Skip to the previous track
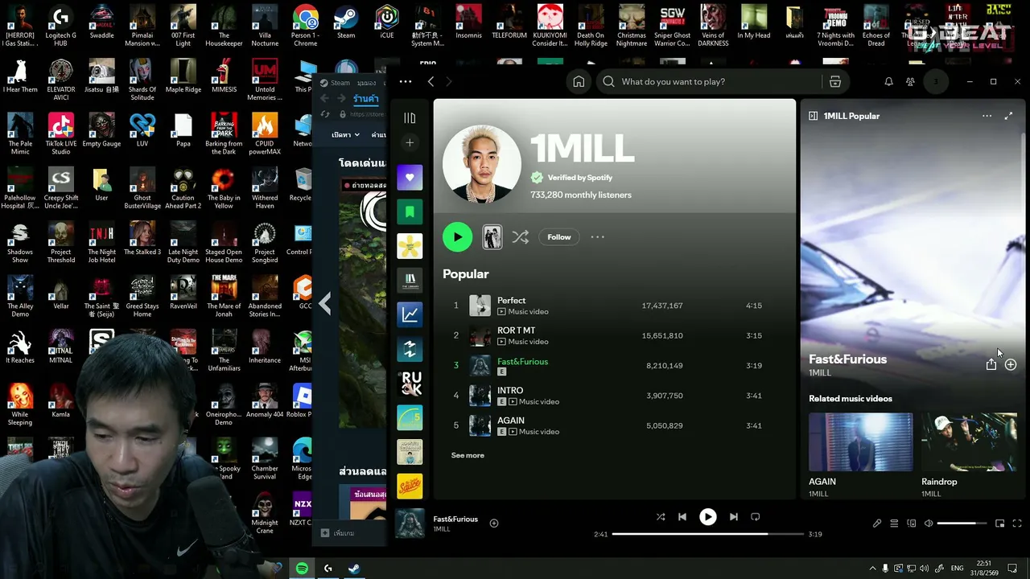This screenshot has width=1030, height=579. click(682, 517)
